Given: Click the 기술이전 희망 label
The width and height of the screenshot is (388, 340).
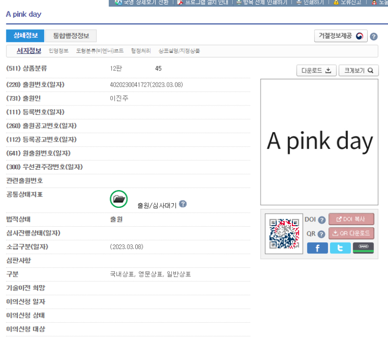Looking at the screenshot, I should coord(26,288).
